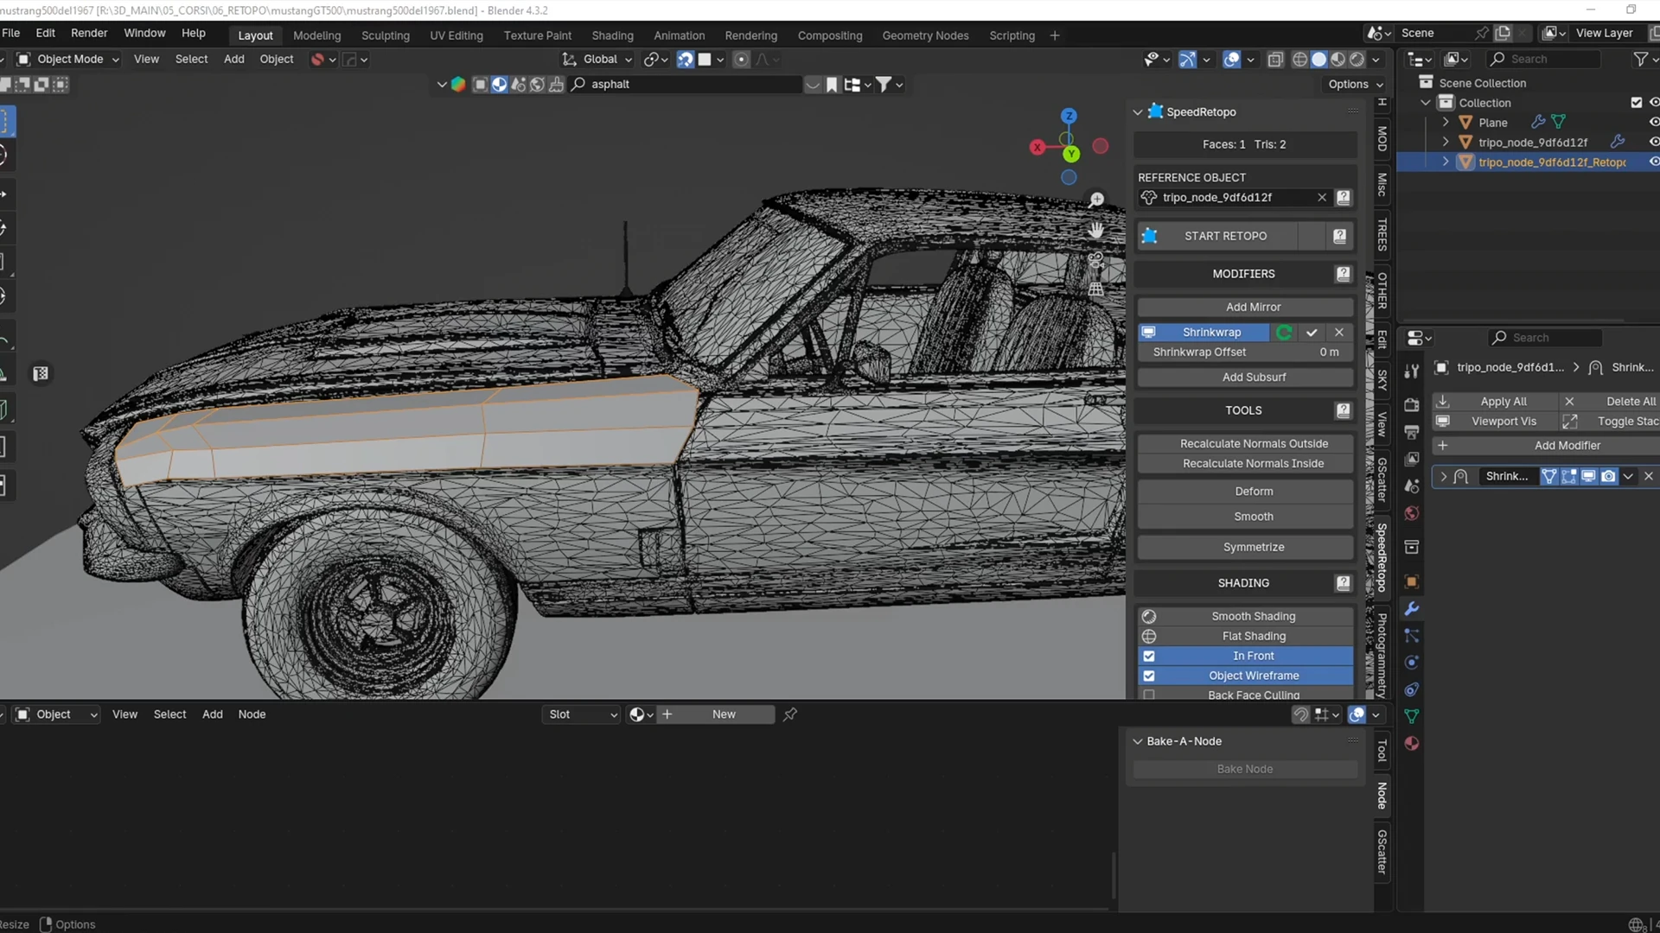Expand the Shrinkwrap modifier in properties

1443,477
